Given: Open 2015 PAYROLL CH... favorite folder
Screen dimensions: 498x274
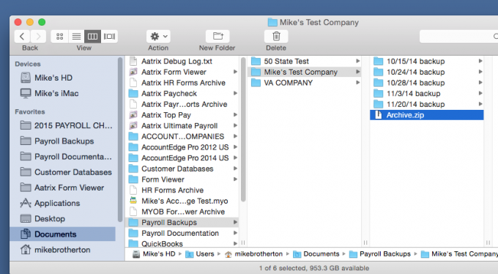Looking at the screenshot, I should (66, 125).
